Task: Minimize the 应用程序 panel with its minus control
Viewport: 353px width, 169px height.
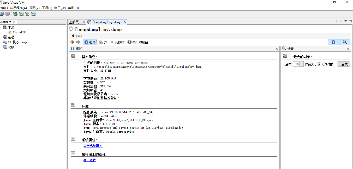Action: click(63, 22)
